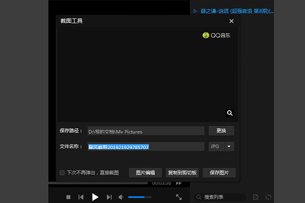Click the play arrow beside 薛之谦-说谎
Screen dimensions: 305x203
(x=195, y=11)
